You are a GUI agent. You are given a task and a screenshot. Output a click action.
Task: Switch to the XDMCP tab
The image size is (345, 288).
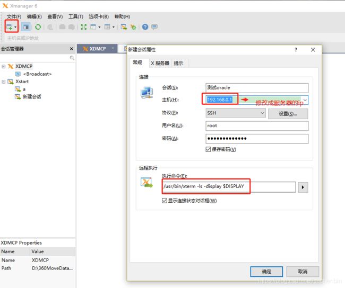click(x=98, y=49)
